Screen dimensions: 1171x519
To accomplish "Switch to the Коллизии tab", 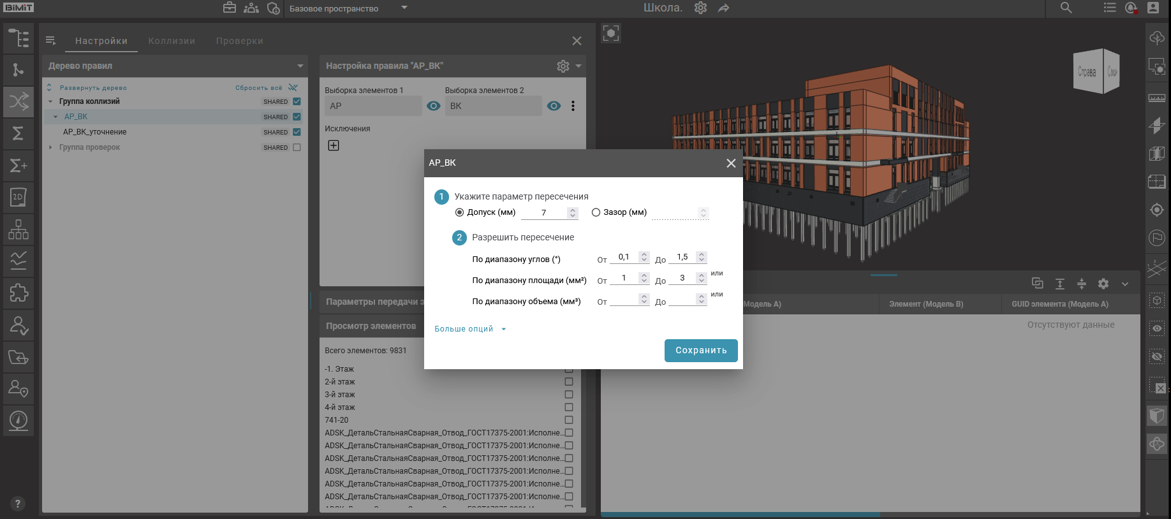I will click(x=172, y=41).
